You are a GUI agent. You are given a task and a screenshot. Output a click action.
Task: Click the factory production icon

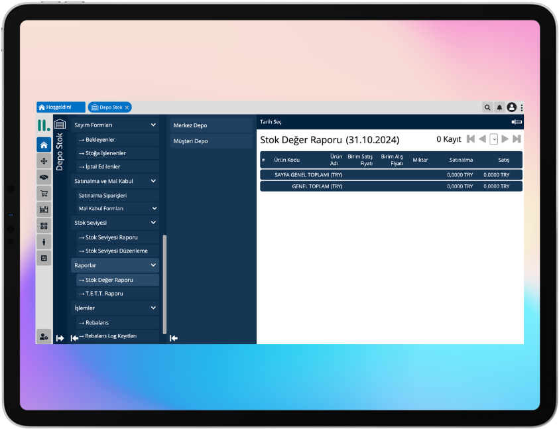44,210
